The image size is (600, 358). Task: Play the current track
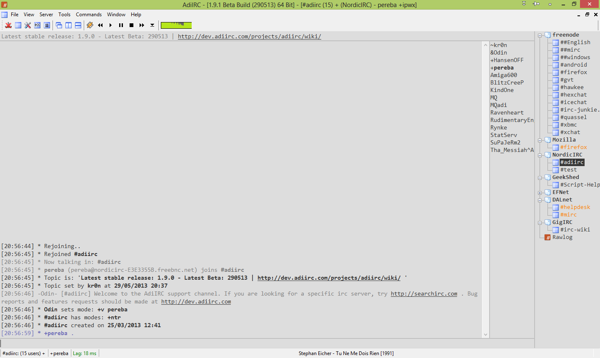[x=110, y=25]
